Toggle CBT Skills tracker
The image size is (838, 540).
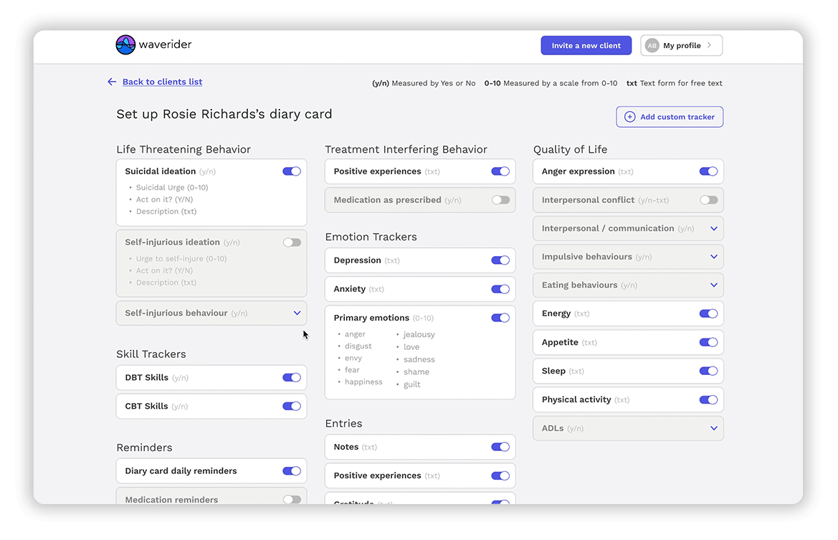(x=292, y=406)
